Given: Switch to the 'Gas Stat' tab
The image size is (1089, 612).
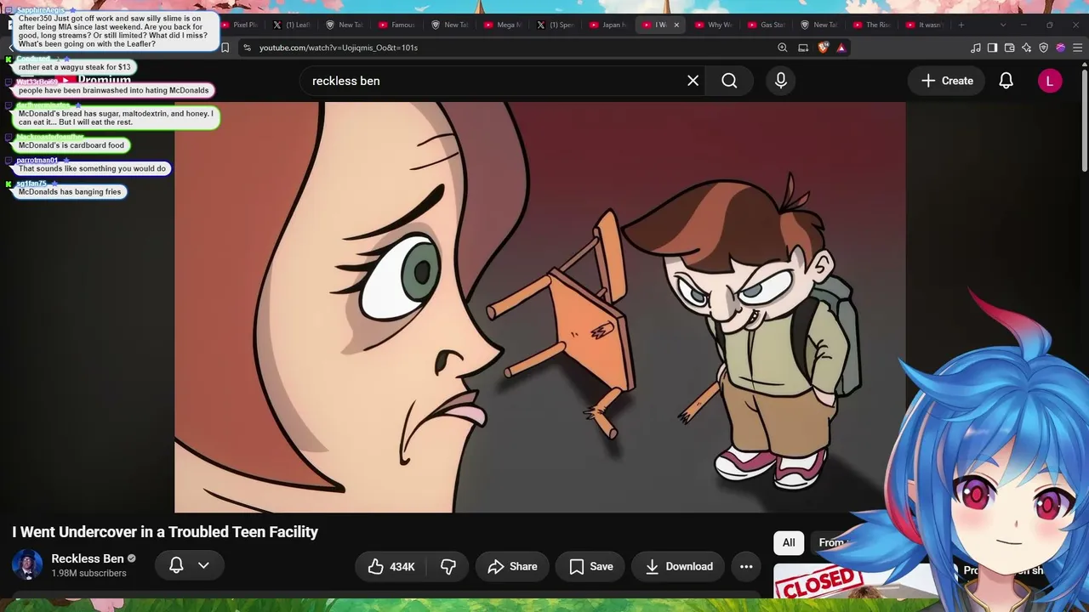Looking at the screenshot, I should click(x=766, y=25).
